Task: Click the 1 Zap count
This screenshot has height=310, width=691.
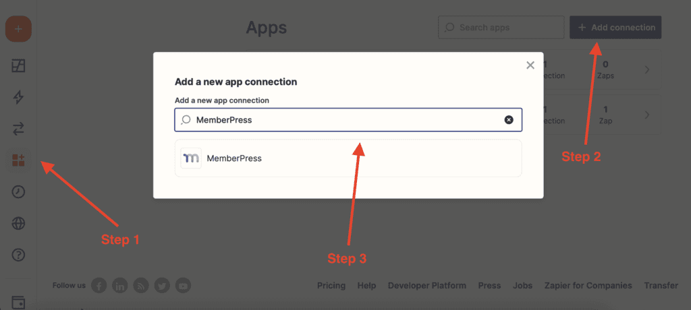Action: tap(605, 115)
